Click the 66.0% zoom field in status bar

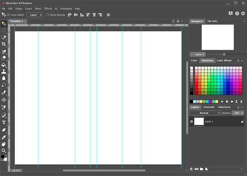click(16, 170)
